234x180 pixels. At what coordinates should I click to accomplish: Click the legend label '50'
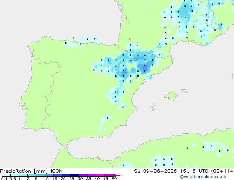(x=114, y=179)
